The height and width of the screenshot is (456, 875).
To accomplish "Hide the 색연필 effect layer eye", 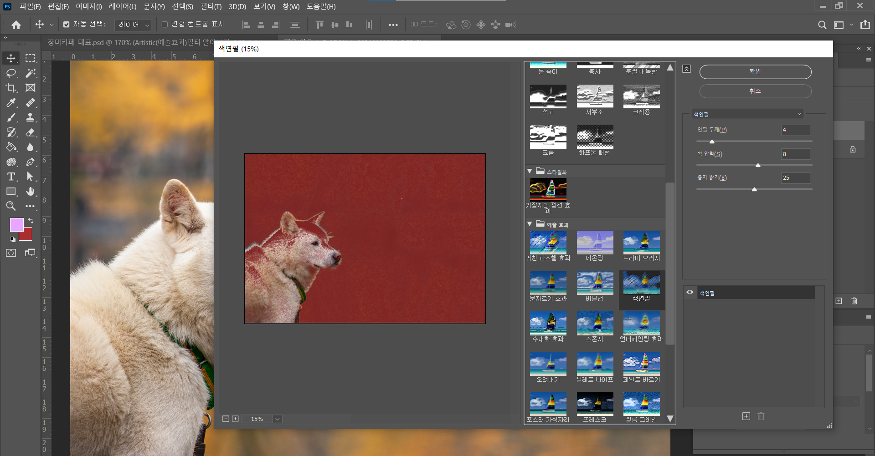I will (690, 293).
